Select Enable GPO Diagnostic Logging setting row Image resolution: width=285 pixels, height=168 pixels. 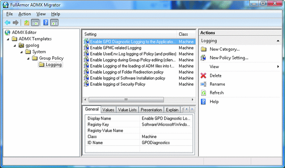pyautogui.click(x=139, y=42)
